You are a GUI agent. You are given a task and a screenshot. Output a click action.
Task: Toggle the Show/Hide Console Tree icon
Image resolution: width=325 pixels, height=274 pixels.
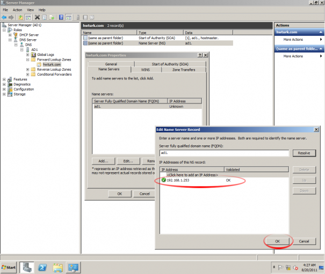[28, 17]
